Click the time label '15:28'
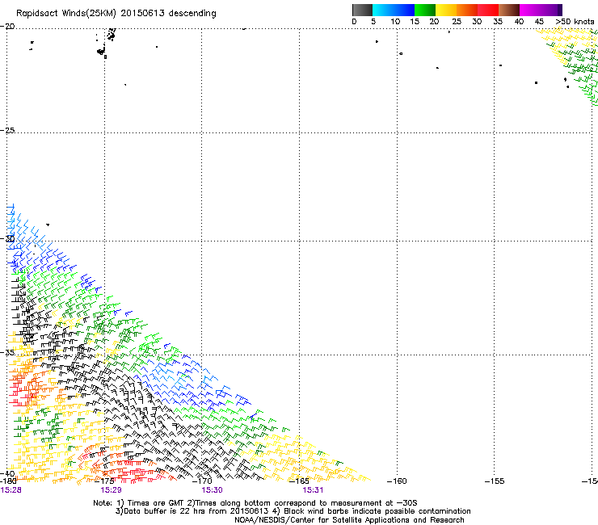 11,490
